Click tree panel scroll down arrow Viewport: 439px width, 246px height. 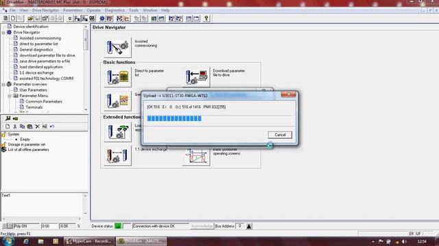click(86, 109)
